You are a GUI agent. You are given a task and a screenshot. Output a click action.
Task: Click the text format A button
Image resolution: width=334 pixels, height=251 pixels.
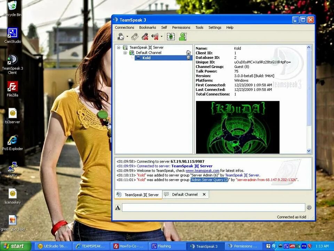coord(118,207)
